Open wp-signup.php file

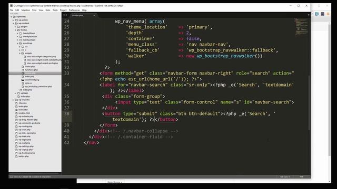tap(26, 150)
